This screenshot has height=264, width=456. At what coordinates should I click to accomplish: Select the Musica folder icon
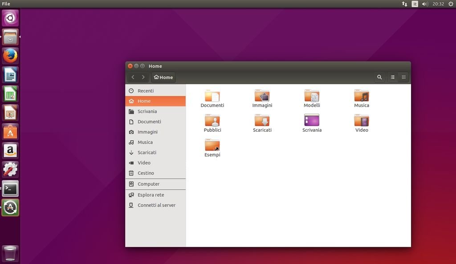click(x=361, y=96)
